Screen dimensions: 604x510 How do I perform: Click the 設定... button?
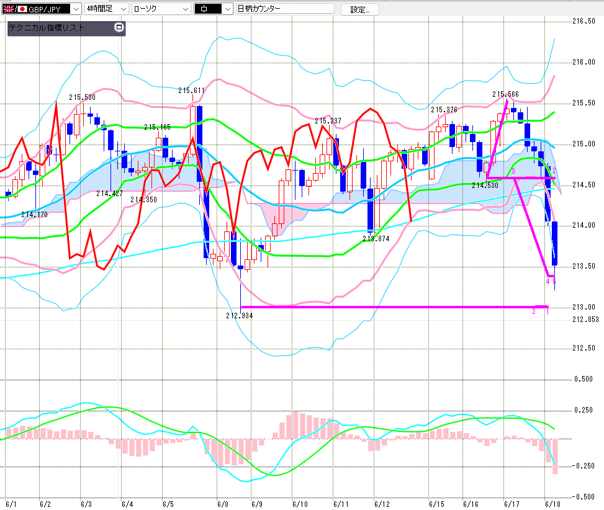point(360,10)
